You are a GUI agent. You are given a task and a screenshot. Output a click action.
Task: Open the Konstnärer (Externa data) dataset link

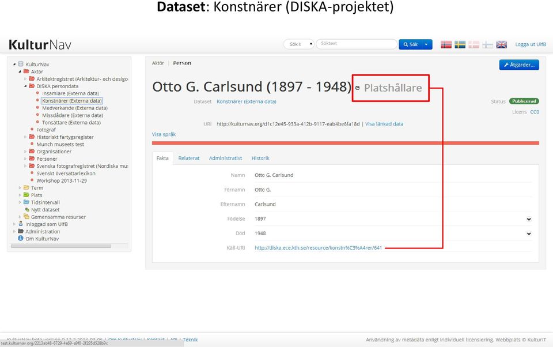click(246, 101)
